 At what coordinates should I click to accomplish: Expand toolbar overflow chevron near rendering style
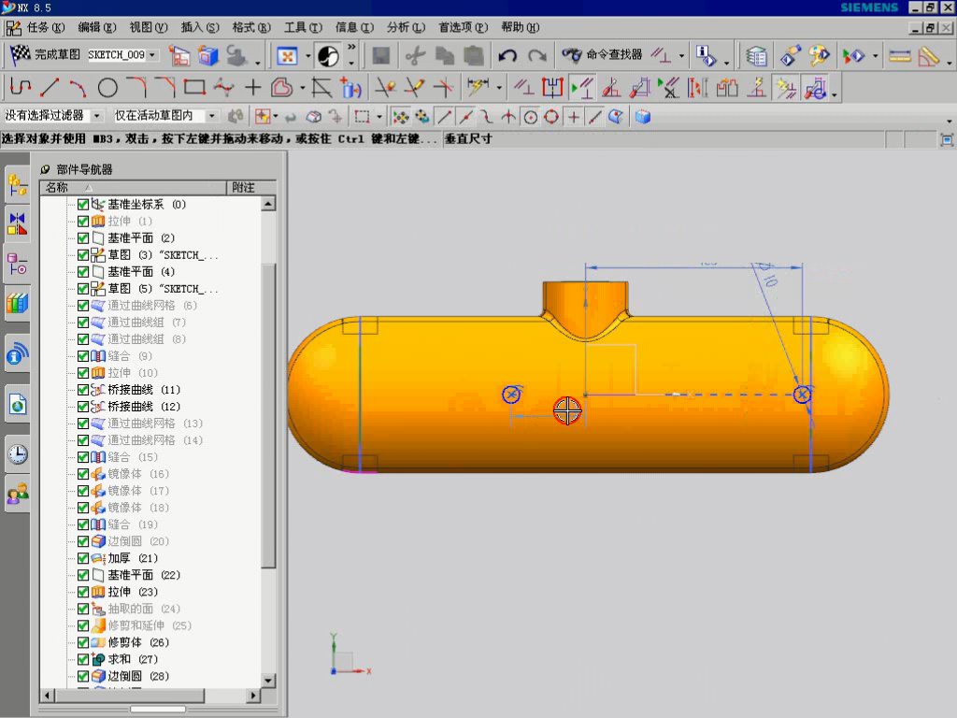pyautogui.click(x=351, y=47)
